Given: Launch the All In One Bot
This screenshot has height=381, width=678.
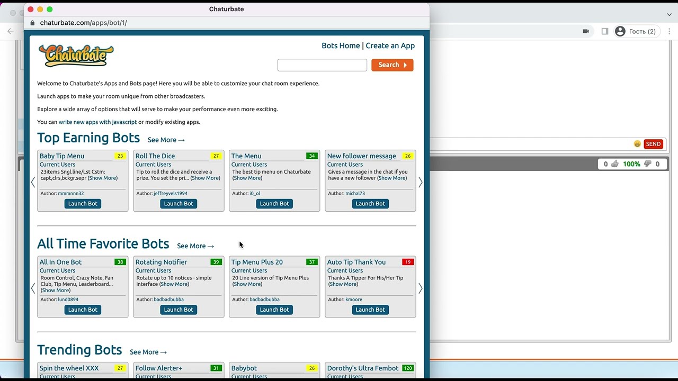Looking at the screenshot, I should click(x=83, y=310).
